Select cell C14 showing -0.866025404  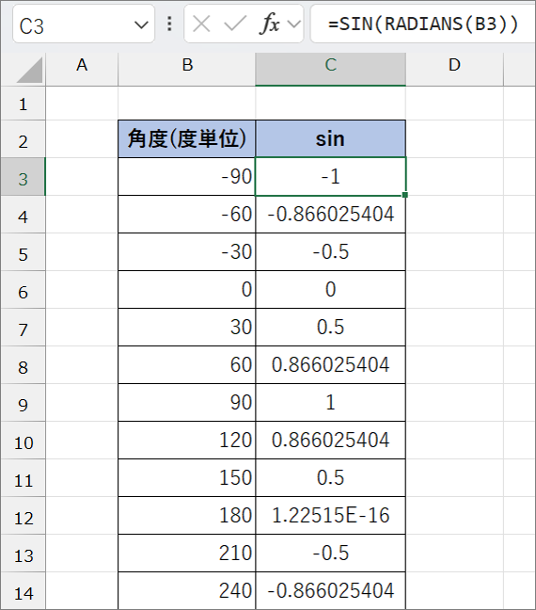pyautogui.click(x=330, y=591)
